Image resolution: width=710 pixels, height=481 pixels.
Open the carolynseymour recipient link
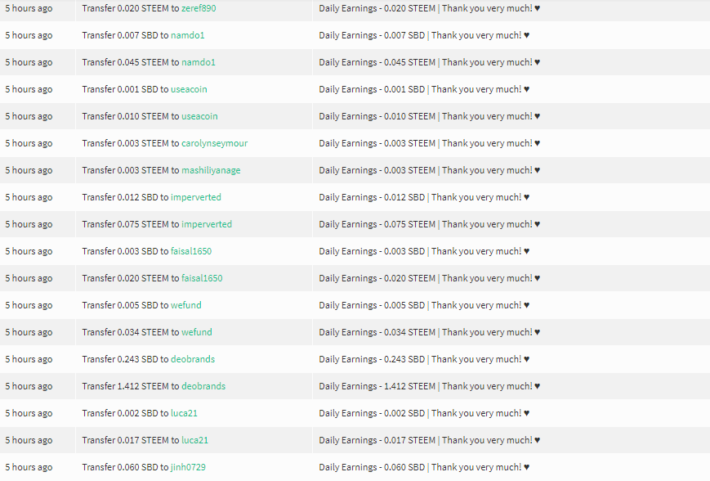tap(215, 143)
